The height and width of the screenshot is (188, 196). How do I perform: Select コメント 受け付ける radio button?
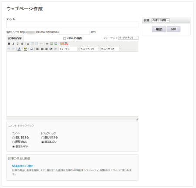coord(14,138)
